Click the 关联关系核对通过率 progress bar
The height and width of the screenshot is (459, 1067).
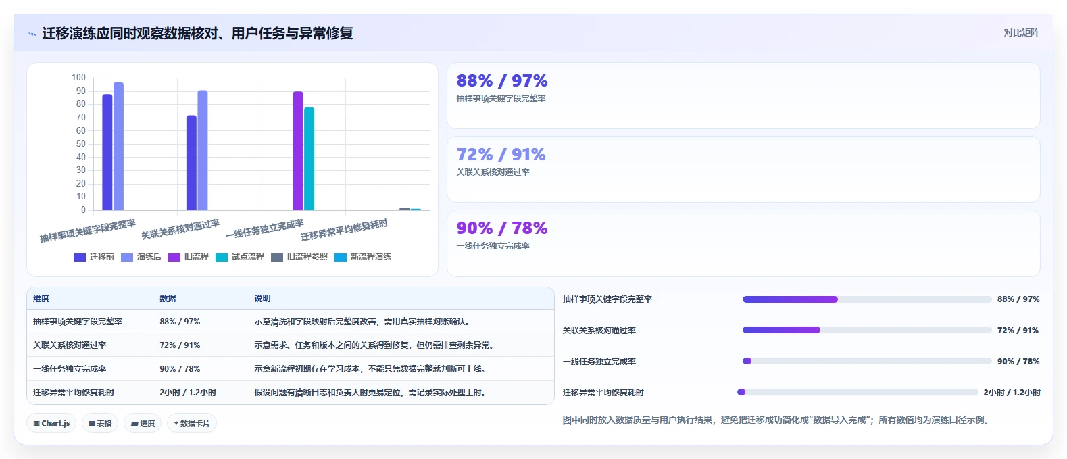(x=867, y=331)
